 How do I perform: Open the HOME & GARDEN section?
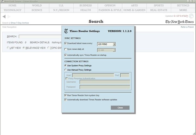[134, 10]
